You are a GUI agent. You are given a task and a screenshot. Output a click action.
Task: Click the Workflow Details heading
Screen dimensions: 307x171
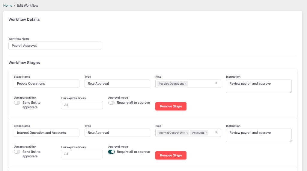pos(24,19)
